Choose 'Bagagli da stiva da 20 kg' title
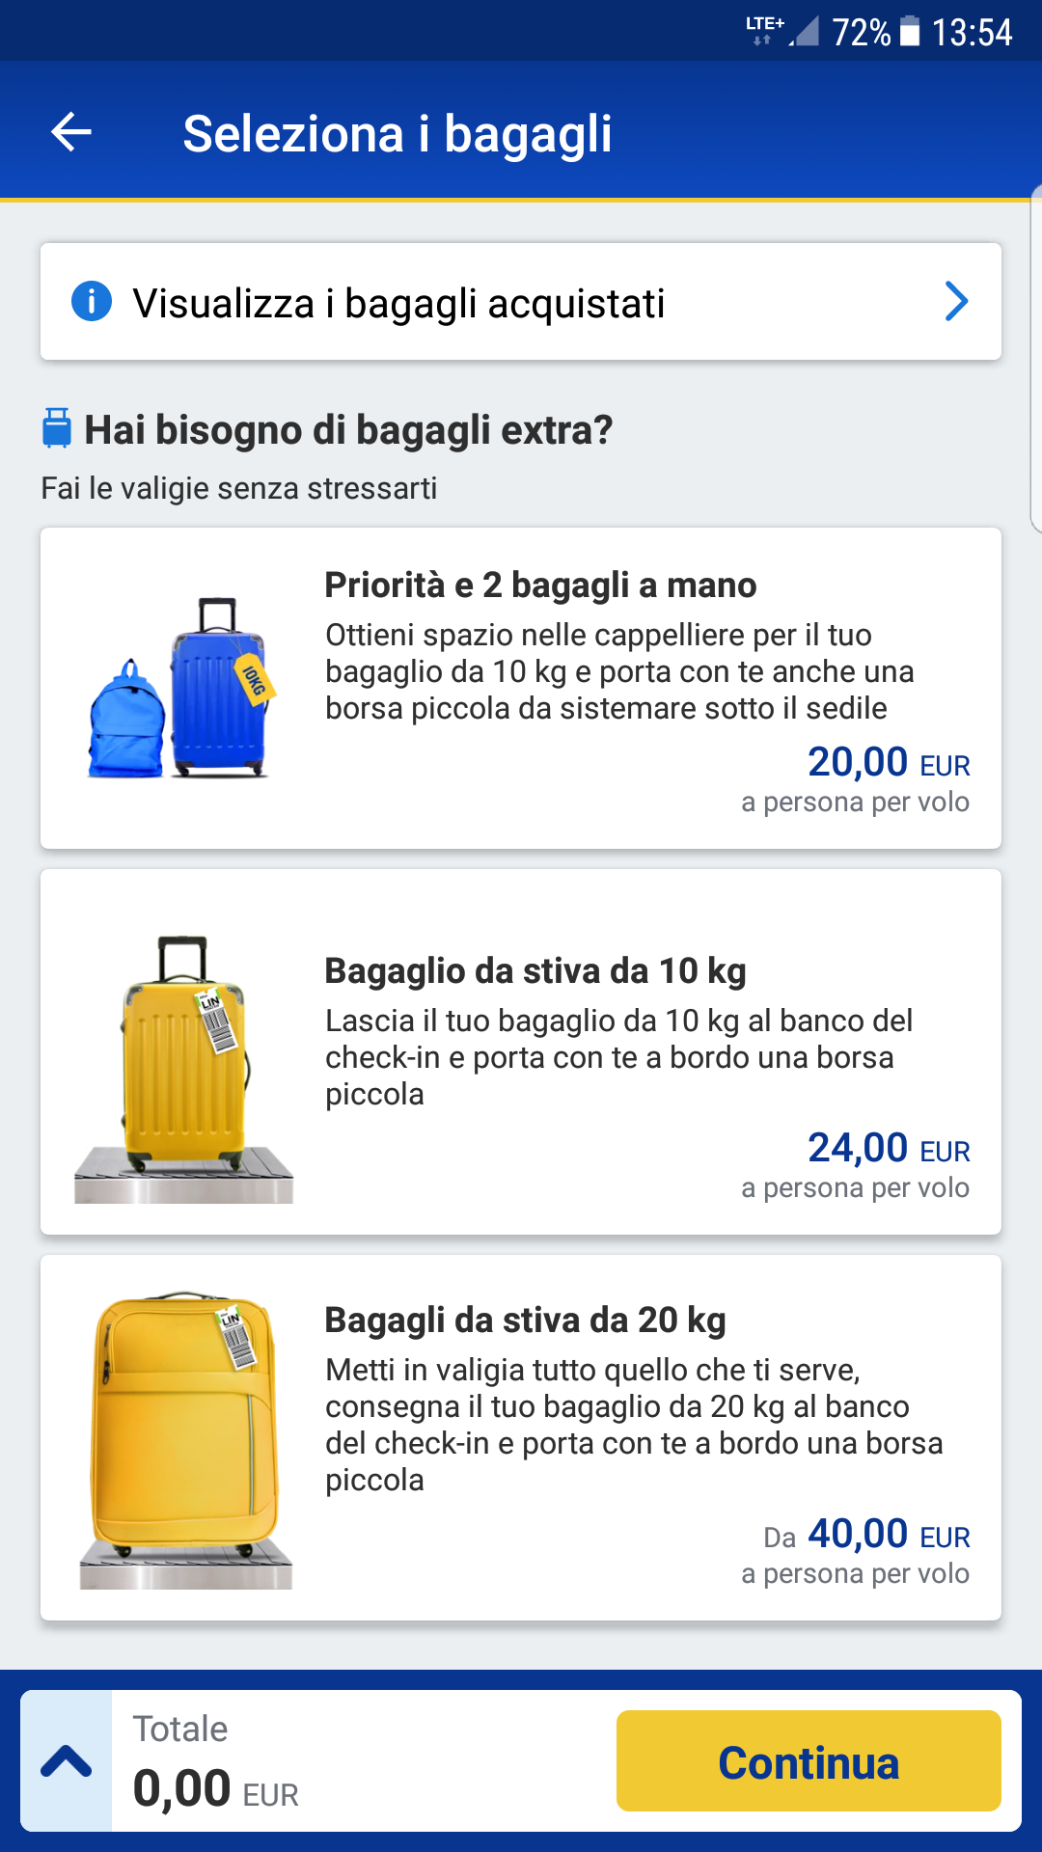1042x1852 pixels. 525,1320
